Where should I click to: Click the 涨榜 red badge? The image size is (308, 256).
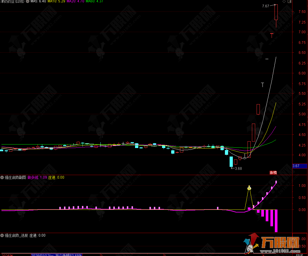[x=273, y=173]
